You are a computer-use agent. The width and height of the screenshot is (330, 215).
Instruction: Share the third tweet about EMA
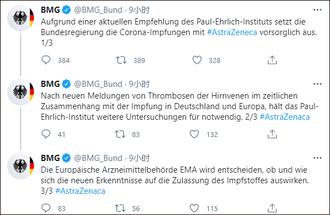[x=272, y=208]
